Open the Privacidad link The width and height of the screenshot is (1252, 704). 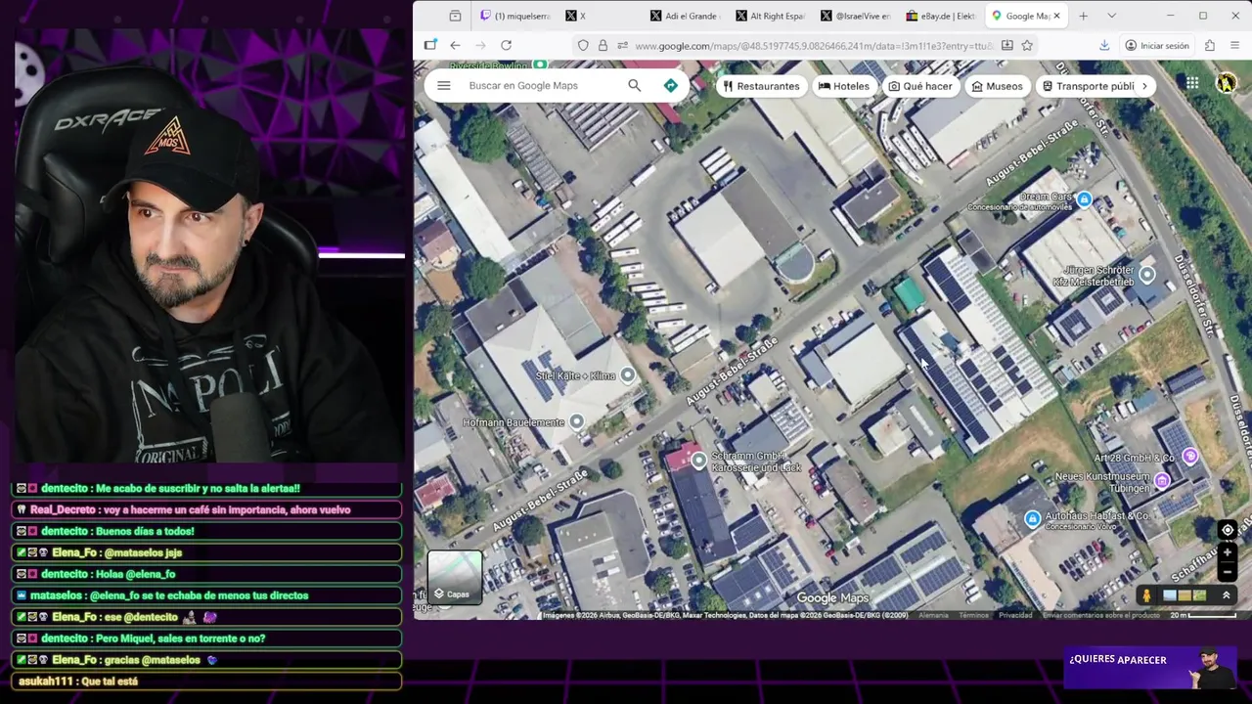(1015, 615)
